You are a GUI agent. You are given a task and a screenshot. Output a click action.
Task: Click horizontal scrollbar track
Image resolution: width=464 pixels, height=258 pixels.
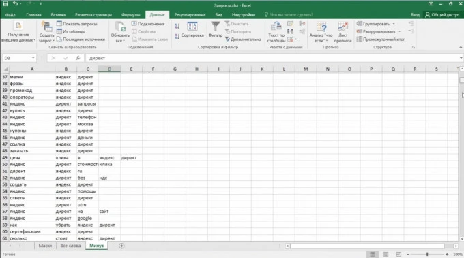[x=368, y=246]
